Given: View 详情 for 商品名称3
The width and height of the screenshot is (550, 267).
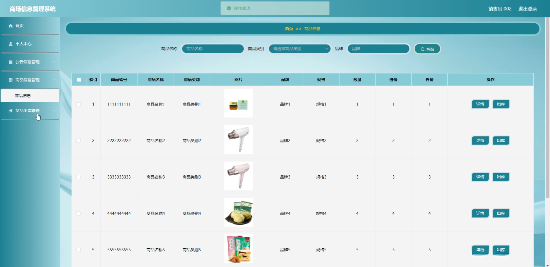Looking at the screenshot, I should 480,177.
